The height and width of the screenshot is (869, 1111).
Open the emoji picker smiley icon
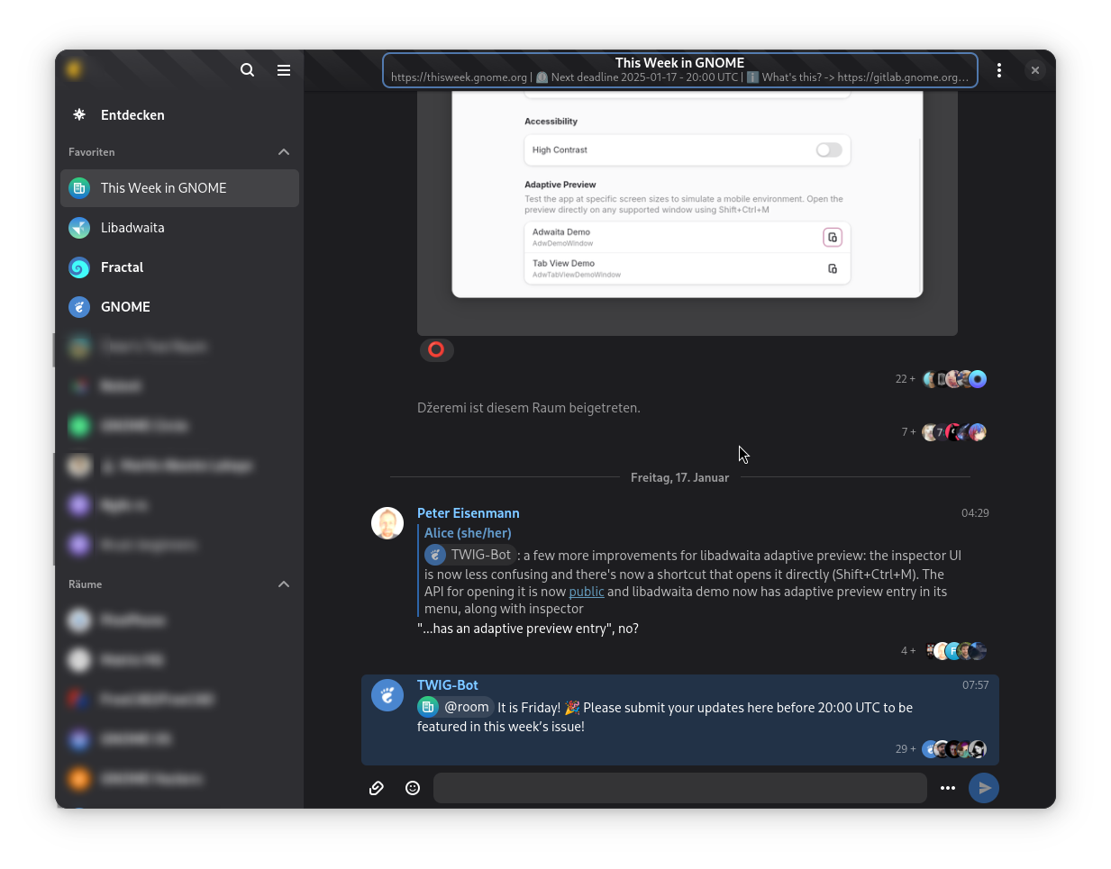click(x=413, y=788)
